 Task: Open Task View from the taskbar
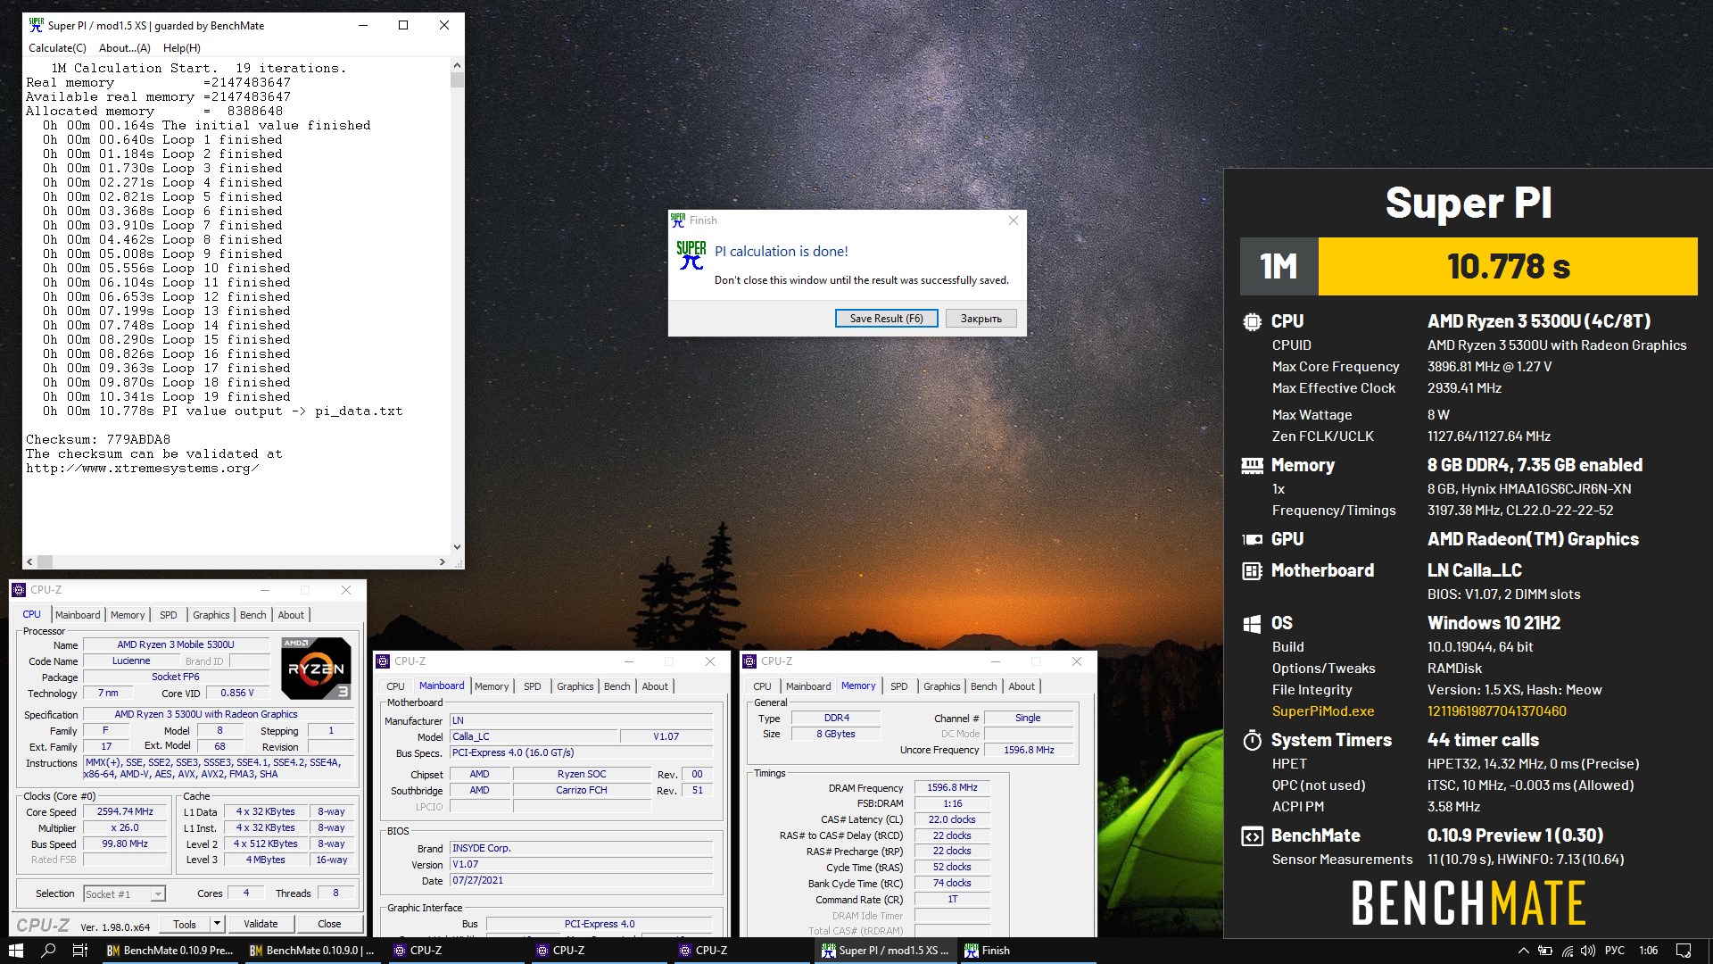coord(79,951)
